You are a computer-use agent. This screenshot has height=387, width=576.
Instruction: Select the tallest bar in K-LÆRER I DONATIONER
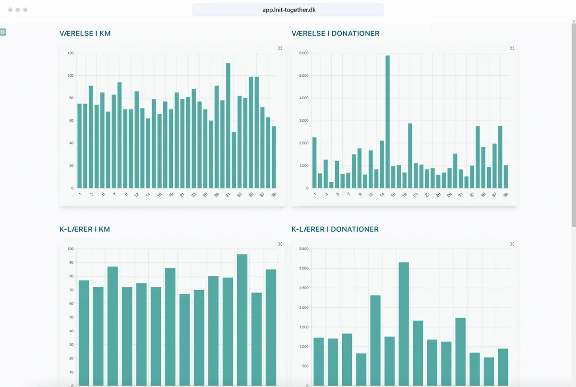404,324
